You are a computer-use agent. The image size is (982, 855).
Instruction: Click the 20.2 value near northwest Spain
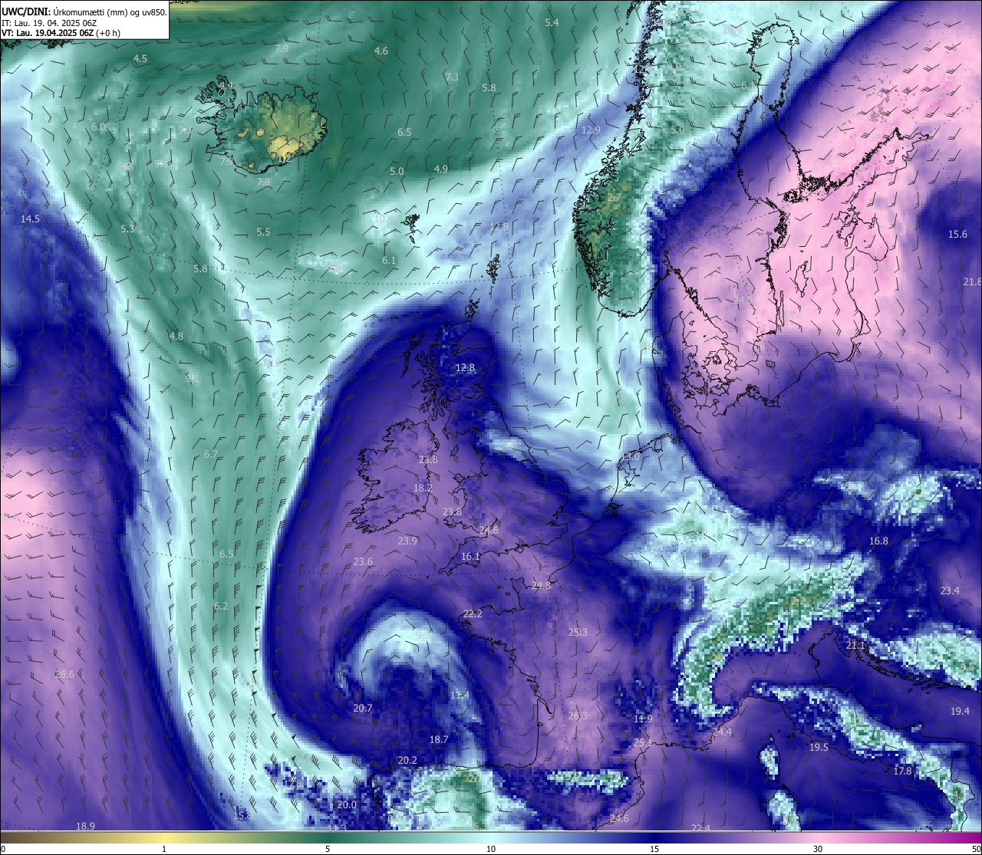pyautogui.click(x=407, y=761)
